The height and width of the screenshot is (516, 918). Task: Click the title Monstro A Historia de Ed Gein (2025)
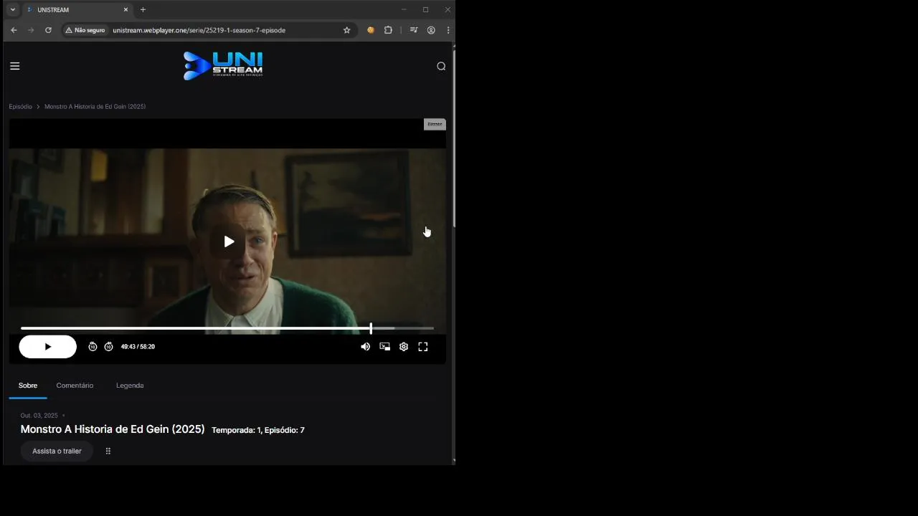pos(113,429)
